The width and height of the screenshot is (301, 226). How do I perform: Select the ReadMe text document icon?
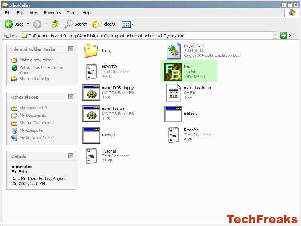(x=173, y=135)
